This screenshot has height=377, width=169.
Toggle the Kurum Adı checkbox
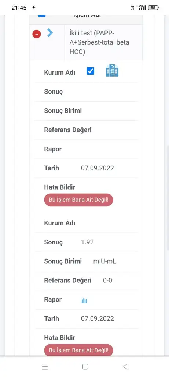pyautogui.click(x=90, y=71)
